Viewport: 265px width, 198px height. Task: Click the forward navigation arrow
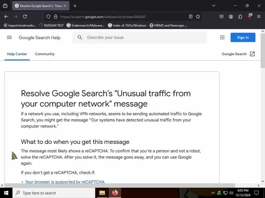[x=16, y=16]
